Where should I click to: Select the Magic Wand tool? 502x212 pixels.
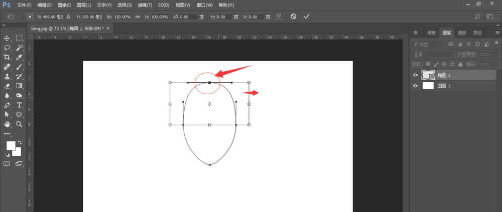(x=20, y=48)
